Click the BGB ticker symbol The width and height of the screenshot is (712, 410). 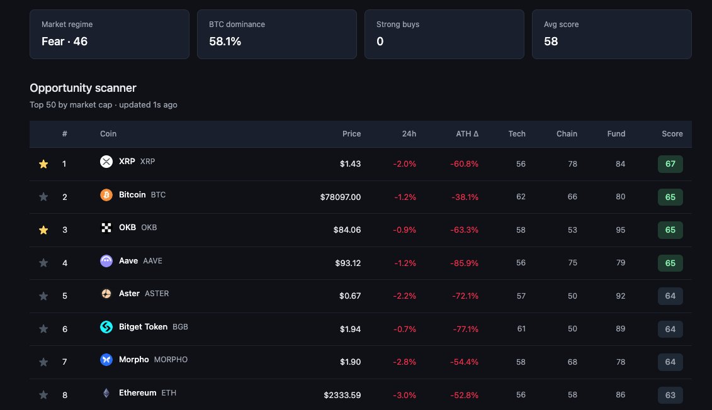click(x=180, y=326)
